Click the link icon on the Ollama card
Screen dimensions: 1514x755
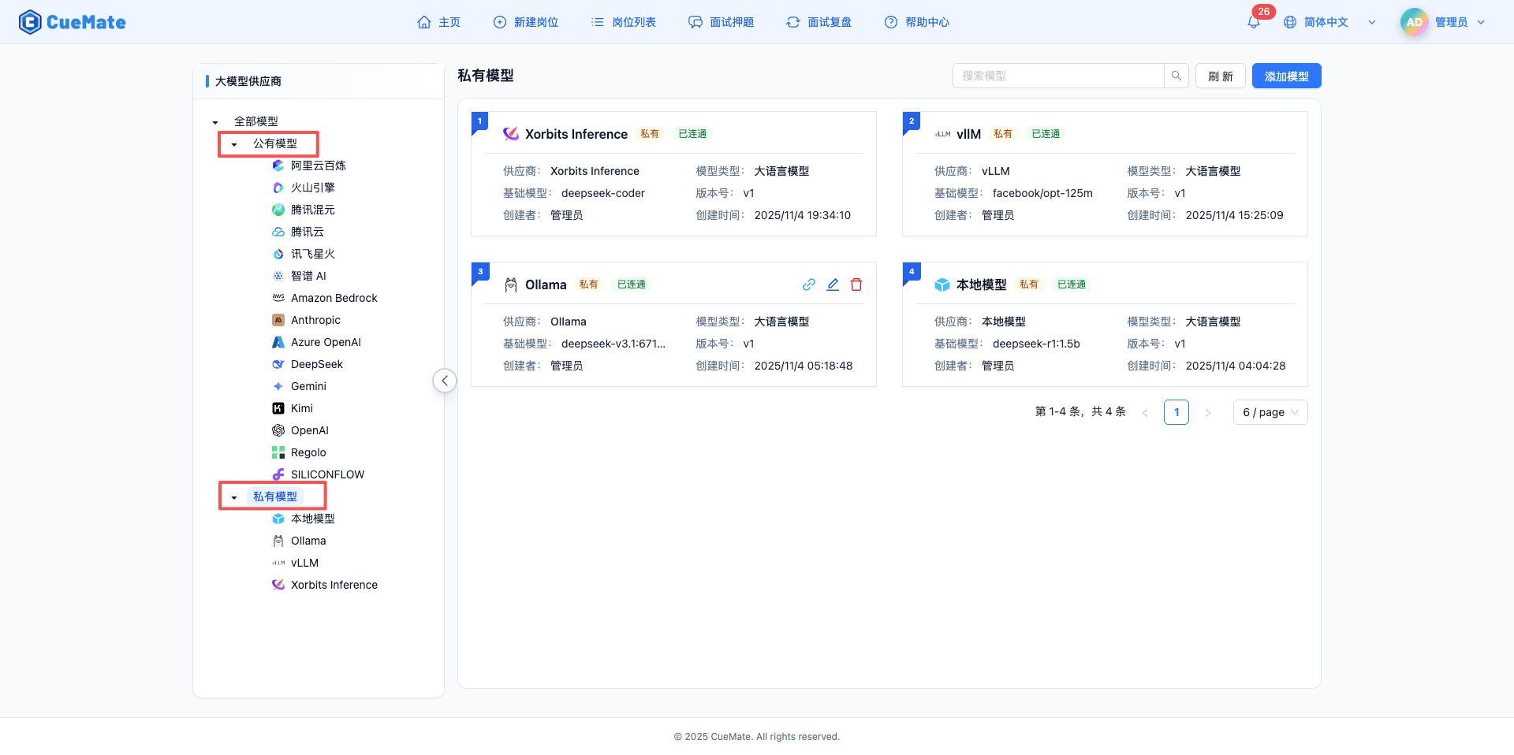pos(809,285)
